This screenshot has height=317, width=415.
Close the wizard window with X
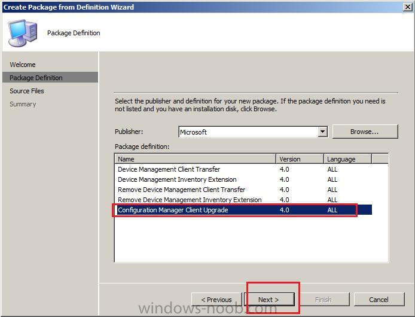pos(408,7)
